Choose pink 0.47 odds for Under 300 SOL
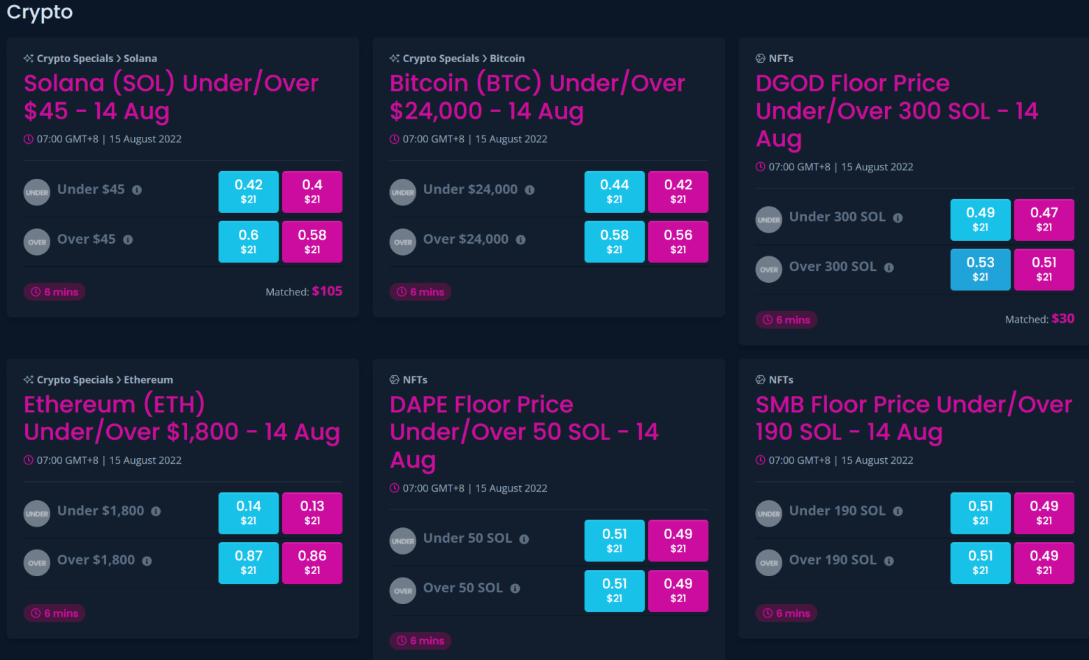1089x660 pixels. [x=1044, y=219]
